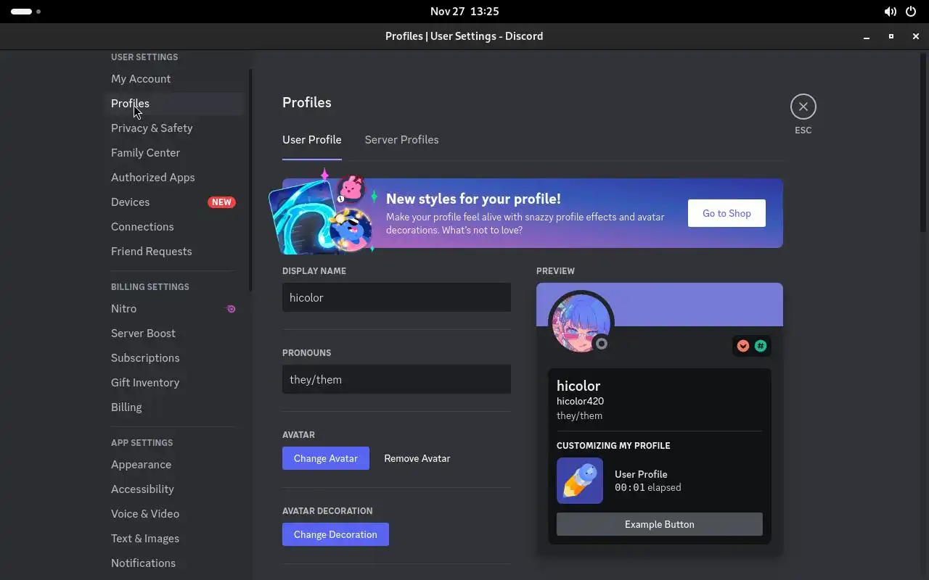Screen dimensions: 929x580
Task: Open Nitro billing settings
Action: pyautogui.click(x=173, y=309)
